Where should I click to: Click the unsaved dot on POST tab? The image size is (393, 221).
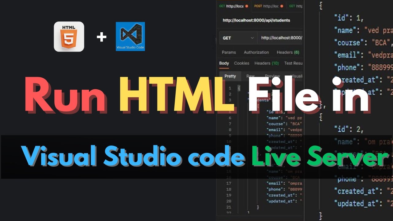pyautogui.click(x=282, y=6)
